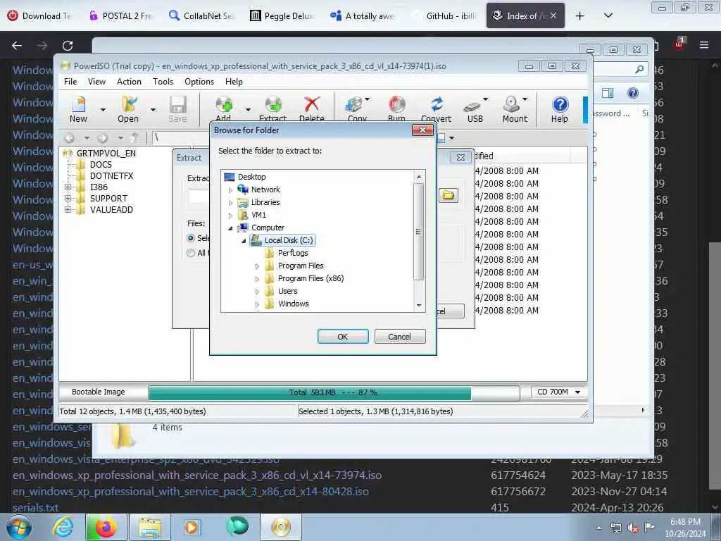The width and height of the screenshot is (721, 541).
Task: Click Internet Explorer icon in taskbar
Action: [x=63, y=527]
